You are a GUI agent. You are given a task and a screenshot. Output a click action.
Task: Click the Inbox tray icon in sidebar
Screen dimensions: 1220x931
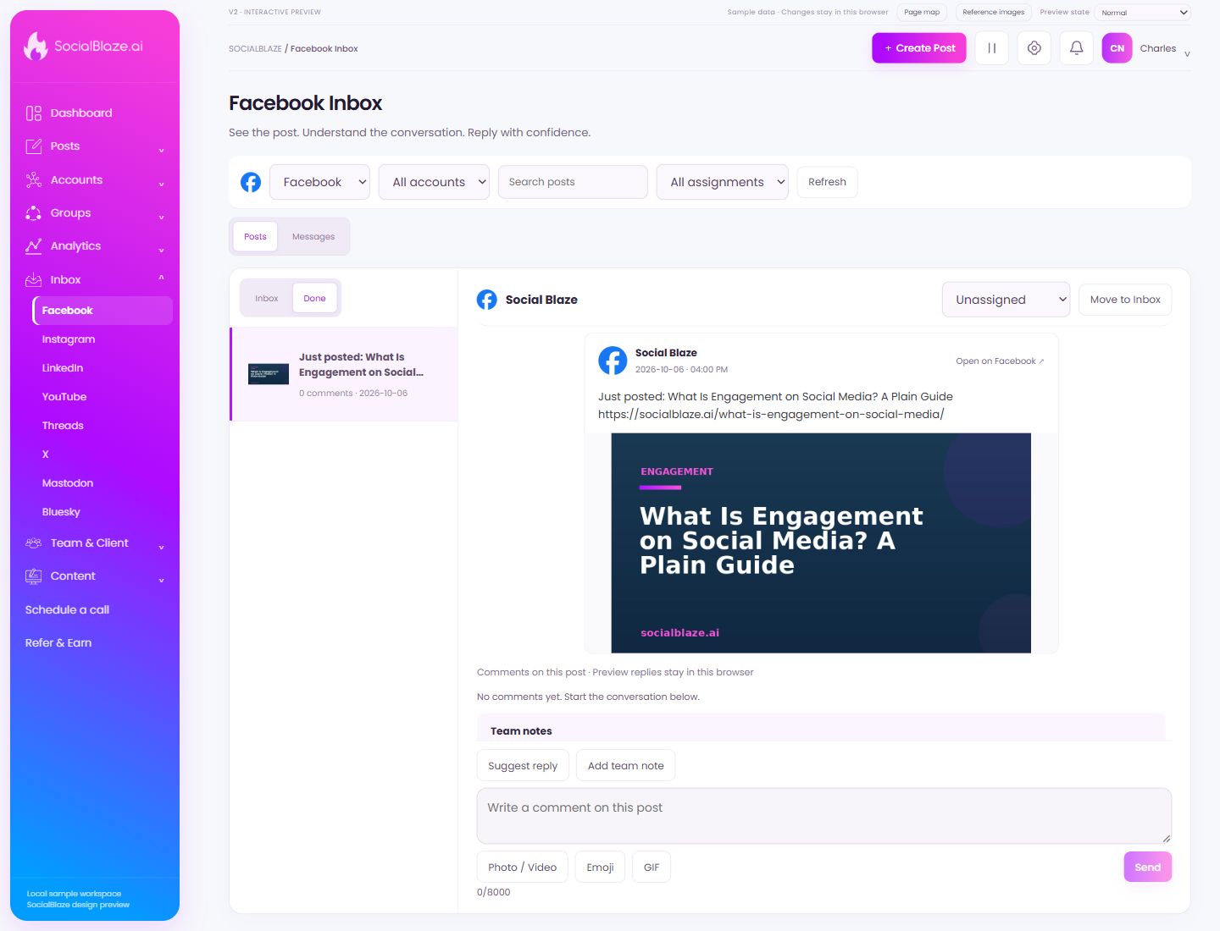[34, 280]
